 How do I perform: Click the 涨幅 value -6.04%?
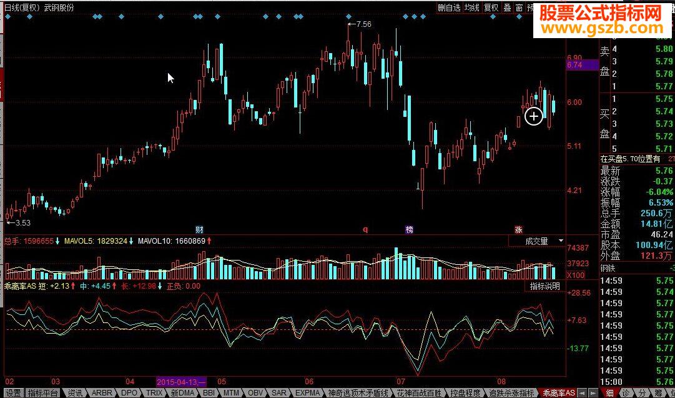click(x=661, y=192)
